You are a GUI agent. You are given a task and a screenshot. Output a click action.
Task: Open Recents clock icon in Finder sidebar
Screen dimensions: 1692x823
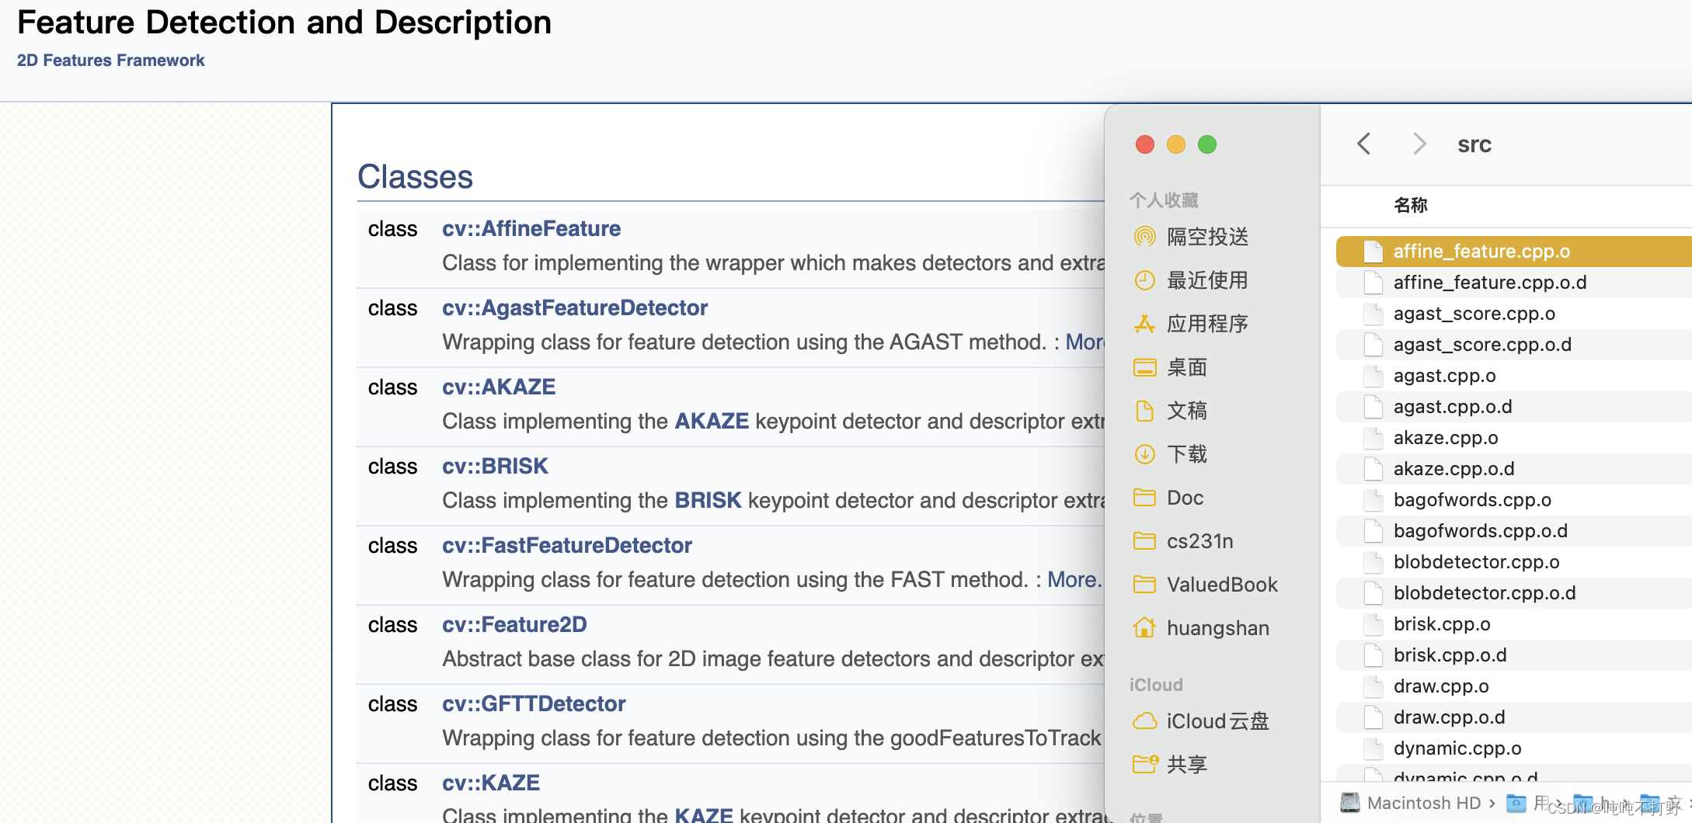point(1144,280)
